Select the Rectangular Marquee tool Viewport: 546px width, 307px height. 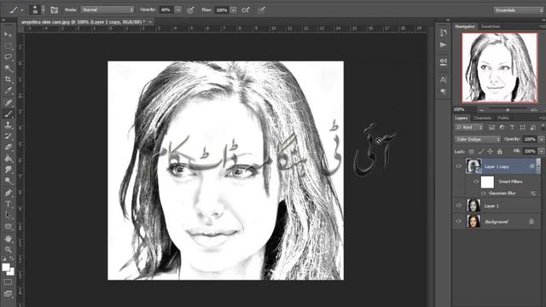point(8,45)
